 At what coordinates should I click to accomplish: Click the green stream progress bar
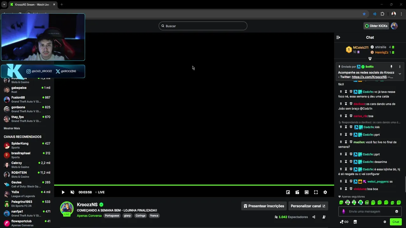194,185
